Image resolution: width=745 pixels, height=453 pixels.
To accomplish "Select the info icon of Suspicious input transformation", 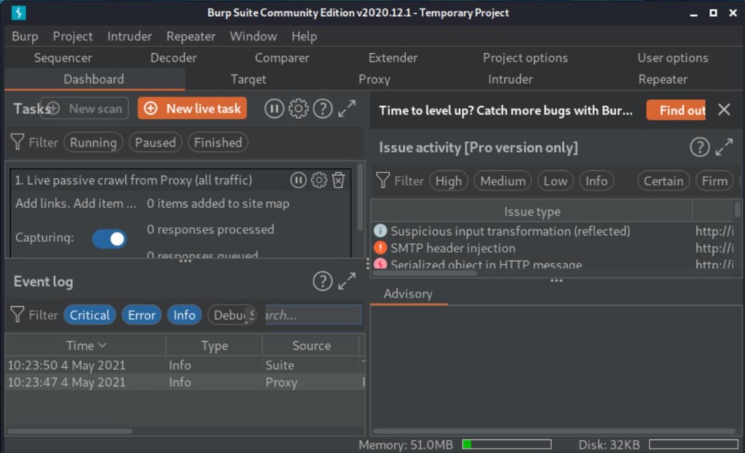I will [x=380, y=230].
